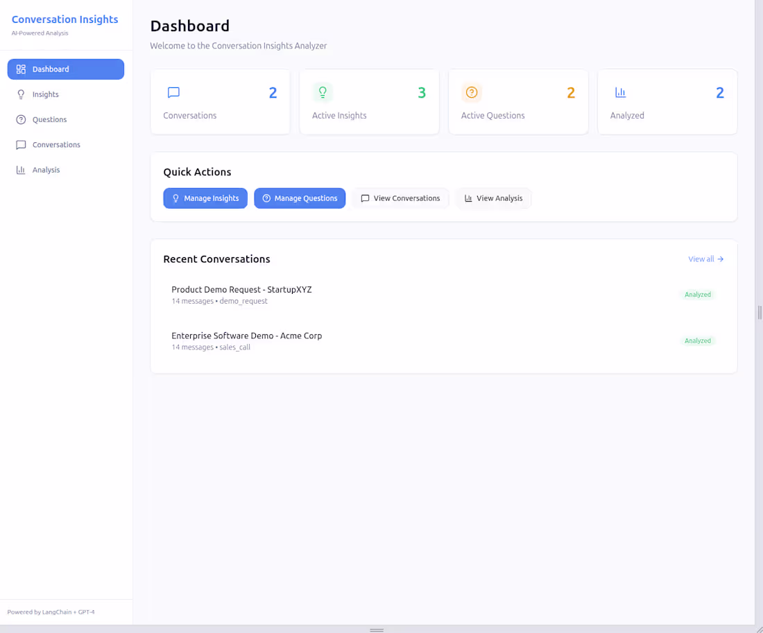The width and height of the screenshot is (763, 633).
Task: Click the Manage Questions button
Action: pos(300,198)
